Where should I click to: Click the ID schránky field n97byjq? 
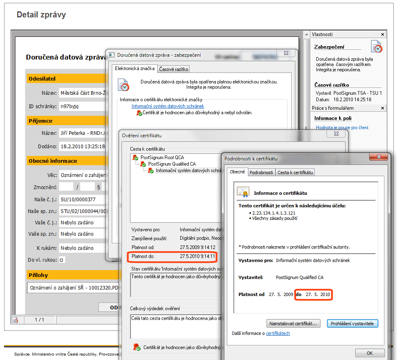pos(82,107)
